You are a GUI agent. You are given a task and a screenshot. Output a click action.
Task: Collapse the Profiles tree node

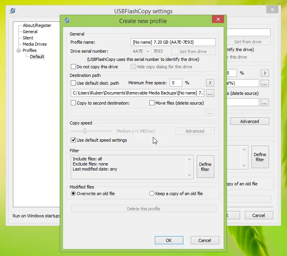click(18, 50)
